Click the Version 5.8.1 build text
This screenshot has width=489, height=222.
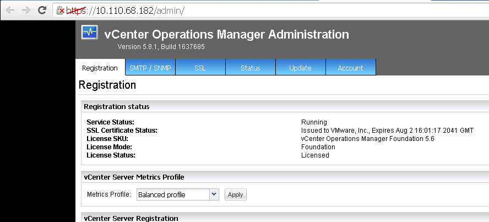(x=161, y=47)
